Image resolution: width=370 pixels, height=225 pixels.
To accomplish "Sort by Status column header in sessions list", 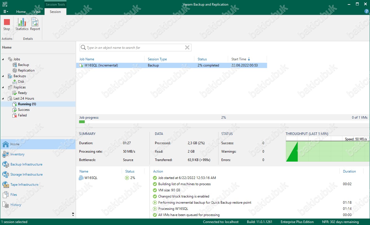I will (202, 59).
